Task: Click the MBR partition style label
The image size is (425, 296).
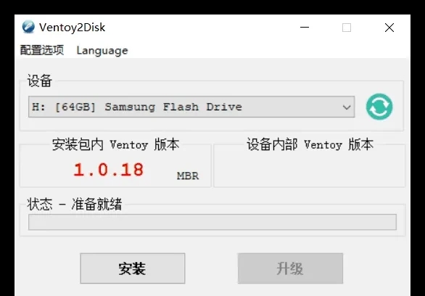Action: click(x=188, y=176)
